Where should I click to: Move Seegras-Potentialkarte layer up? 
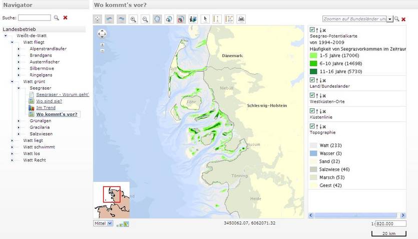click(317, 30)
